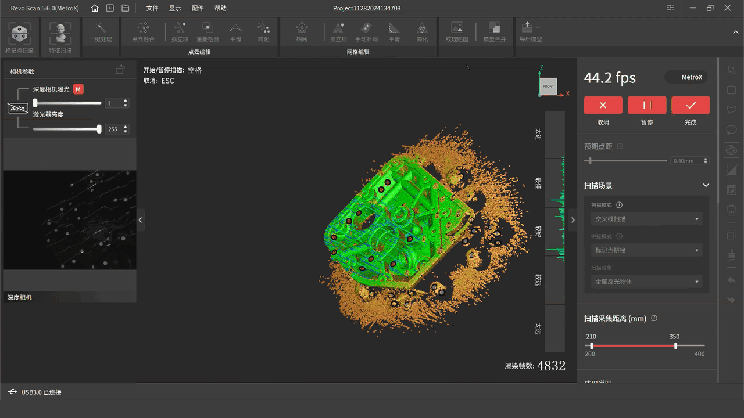The image size is (744, 418).
Task: Open the 标记点拼接 alignment mode dropdown
Action: pos(646,250)
